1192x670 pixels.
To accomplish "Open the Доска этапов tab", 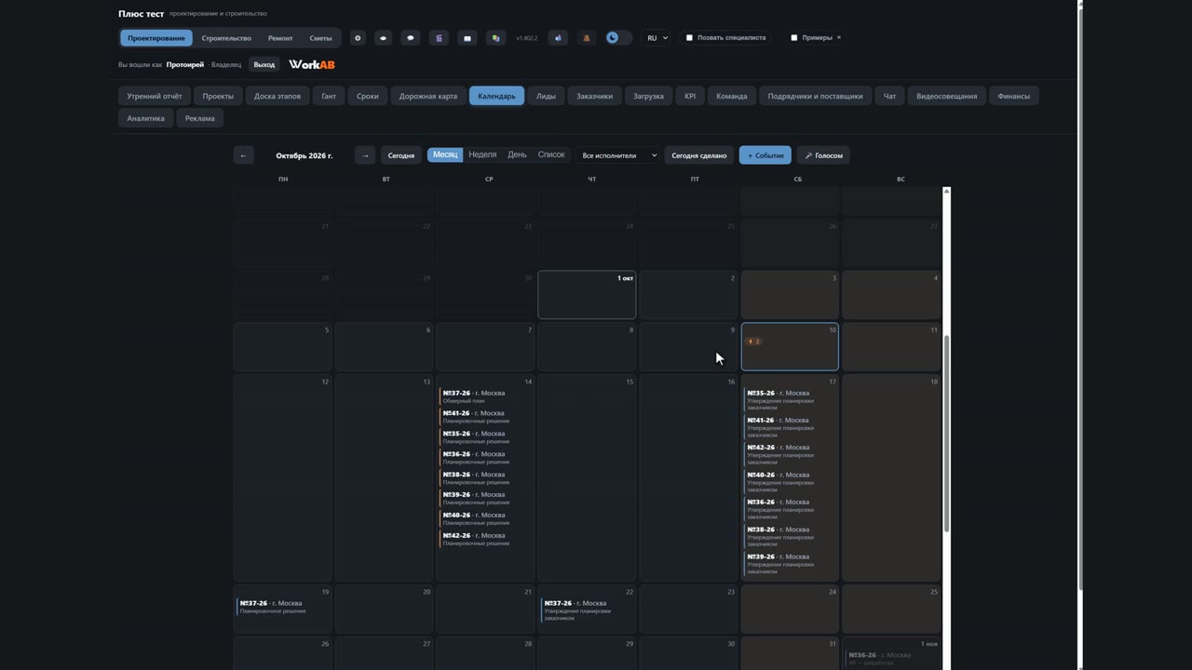I will pos(278,96).
